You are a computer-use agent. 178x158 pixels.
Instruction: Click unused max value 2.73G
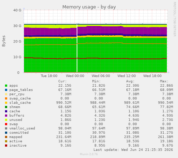coord(168,120)
